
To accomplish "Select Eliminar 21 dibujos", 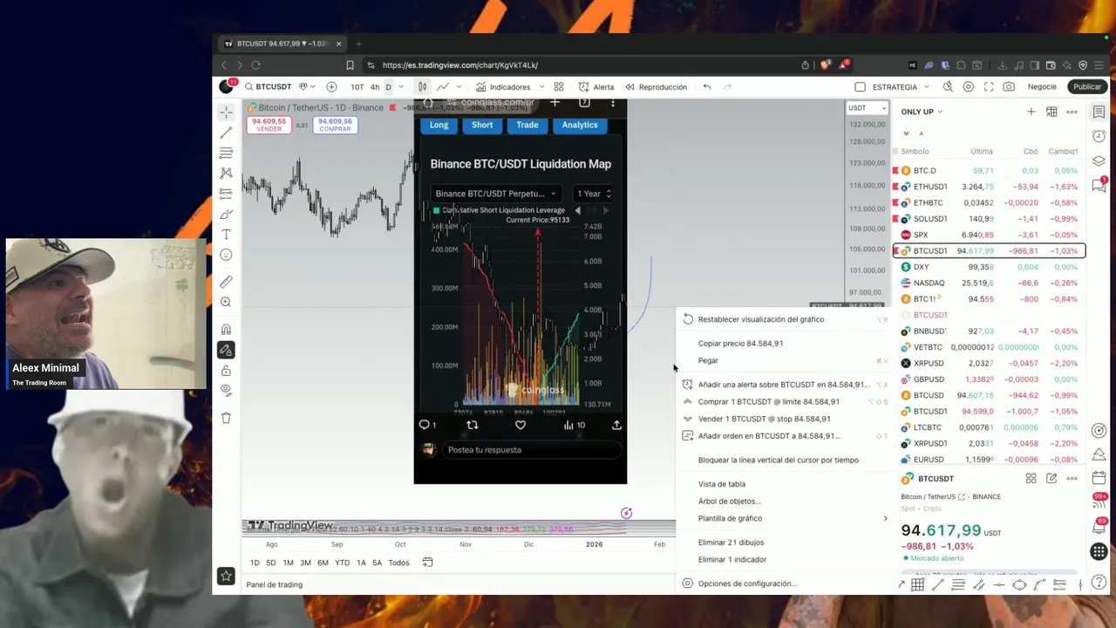I will (731, 543).
